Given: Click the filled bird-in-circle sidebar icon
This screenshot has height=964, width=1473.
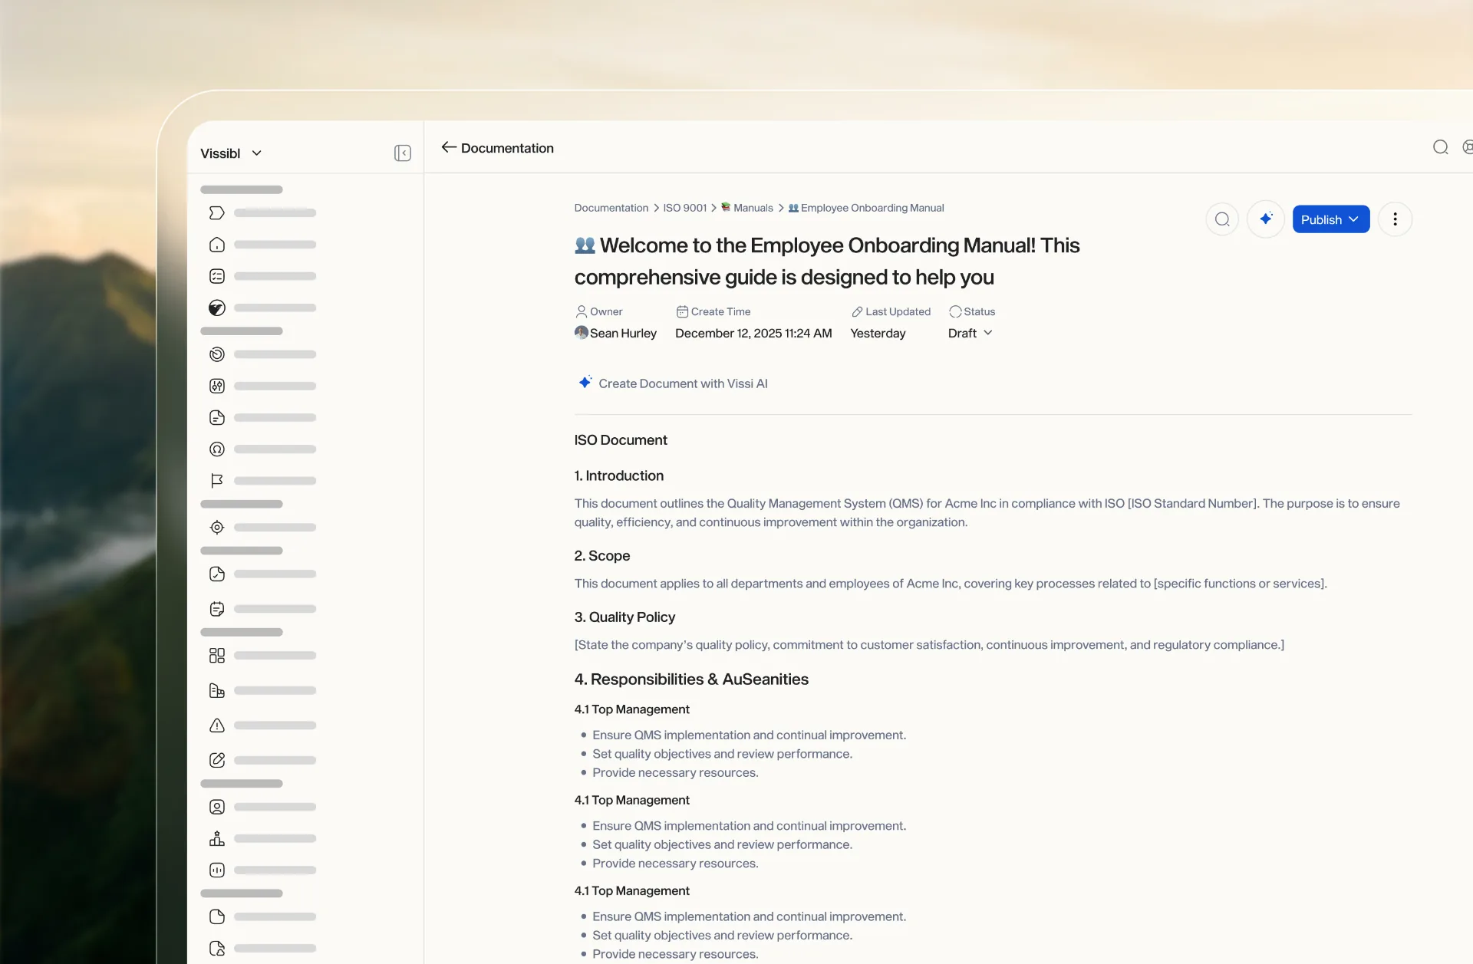Looking at the screenshot, I should 217,308.
